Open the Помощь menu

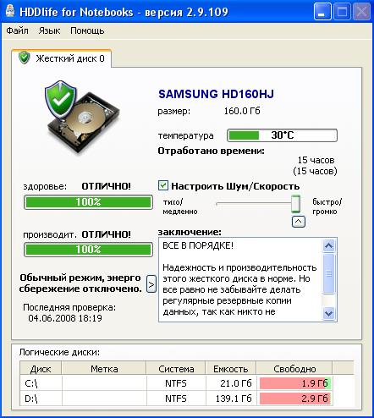point(87,30)
